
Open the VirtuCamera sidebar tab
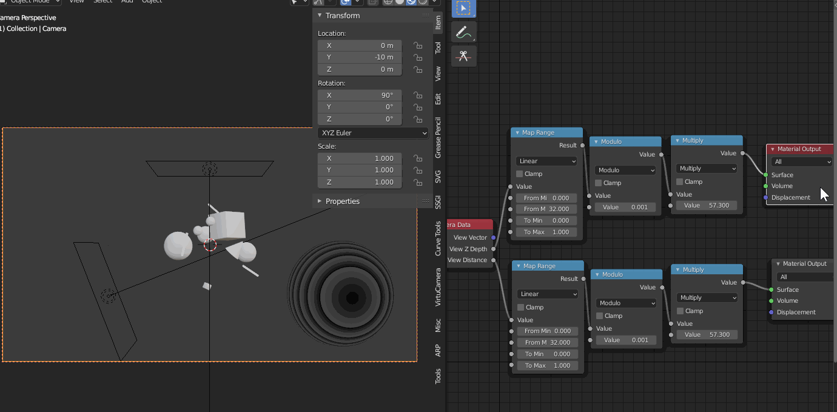click(438, 286)
